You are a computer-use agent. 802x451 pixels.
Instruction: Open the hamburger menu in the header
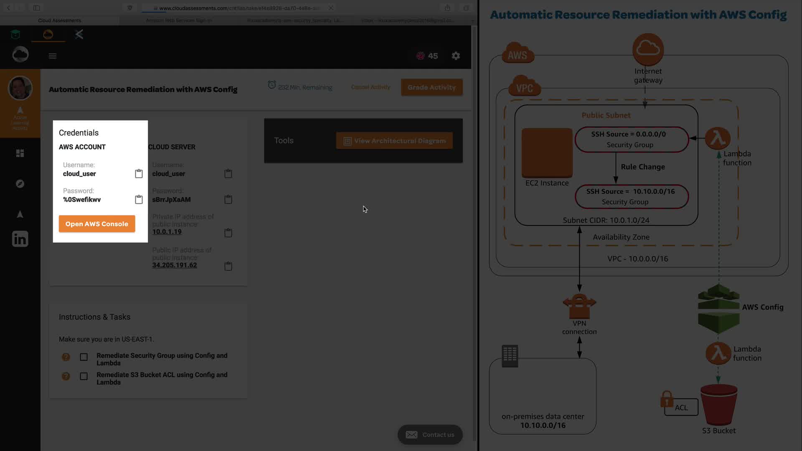click(x=53, y=56)
